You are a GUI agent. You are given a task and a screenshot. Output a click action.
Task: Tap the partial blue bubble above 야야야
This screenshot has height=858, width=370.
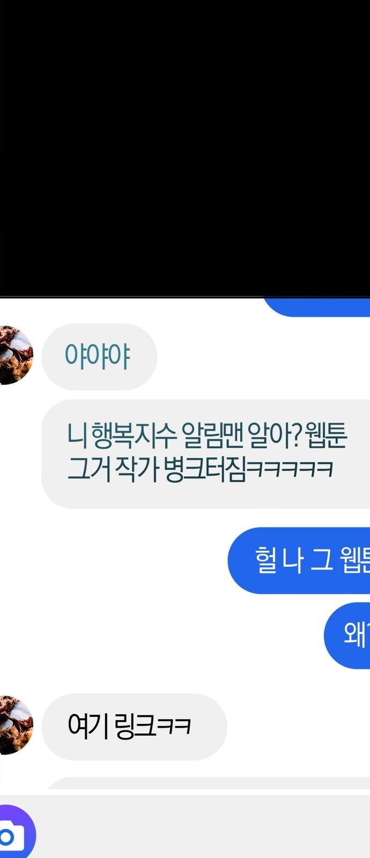pyautogui.click(x=316, y=308)
